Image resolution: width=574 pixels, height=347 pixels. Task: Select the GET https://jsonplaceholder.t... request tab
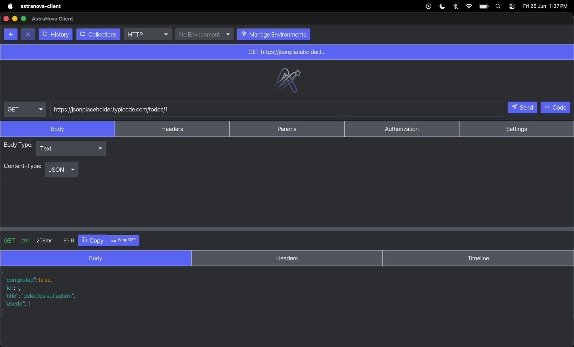(x=287, y=52)
